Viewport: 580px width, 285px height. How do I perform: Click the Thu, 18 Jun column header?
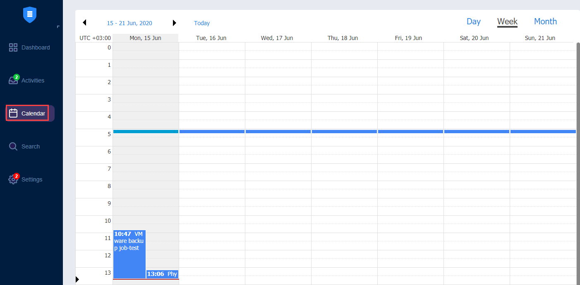(343, 38)
